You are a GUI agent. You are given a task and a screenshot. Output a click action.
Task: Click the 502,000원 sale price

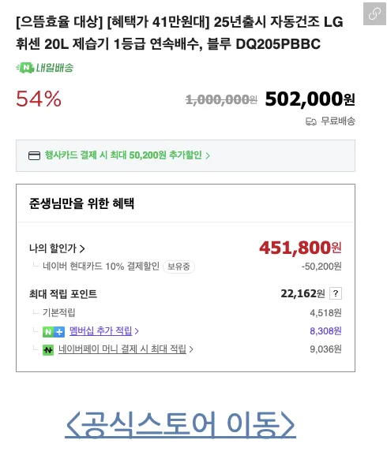(x=310, y=99)
